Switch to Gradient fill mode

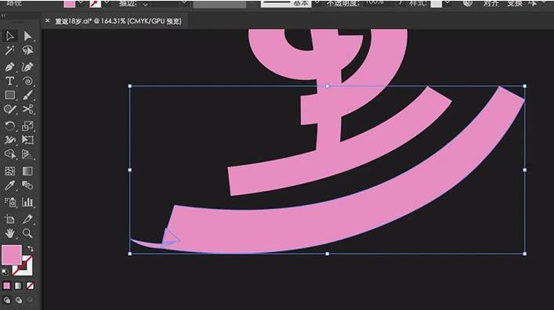click(18, 285)
